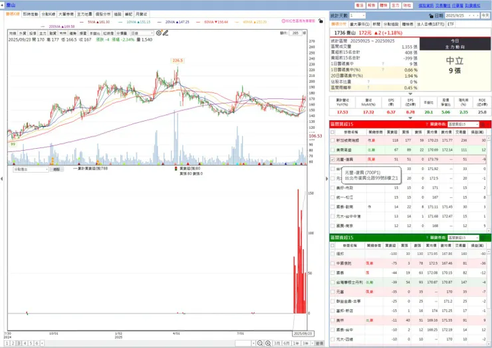Open 關鍵券商 dropdown in 區間買超15 header
The image size is (492, 348).
click(463, 124)
